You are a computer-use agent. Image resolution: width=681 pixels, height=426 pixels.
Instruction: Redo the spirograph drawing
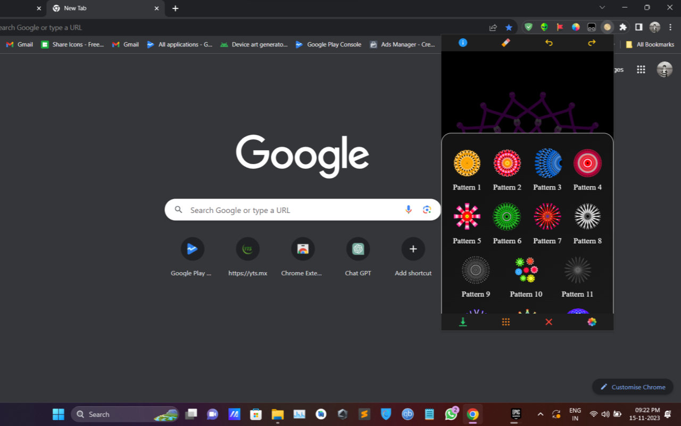click(x=591, y=43)
